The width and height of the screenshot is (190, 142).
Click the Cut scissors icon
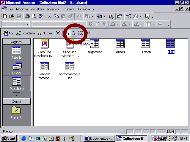(x=49, y=16)
